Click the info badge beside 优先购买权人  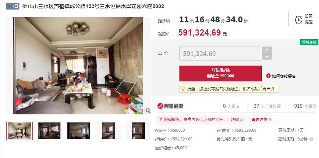pyautogui.click(x=243, y=139)
